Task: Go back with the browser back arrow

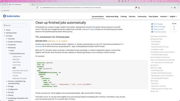Action: [2, 8]
